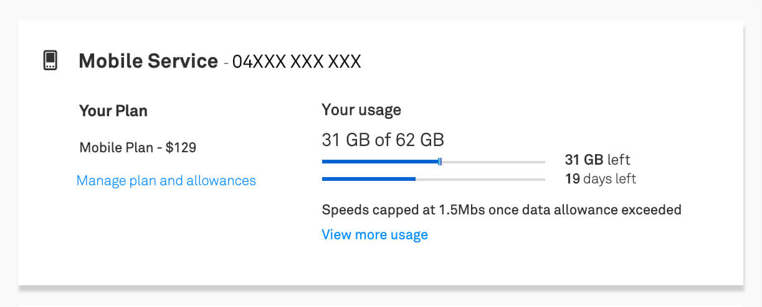Click the Your Plan heading
The width and height of the screenshot is (762, 307).
click(113, 111)
